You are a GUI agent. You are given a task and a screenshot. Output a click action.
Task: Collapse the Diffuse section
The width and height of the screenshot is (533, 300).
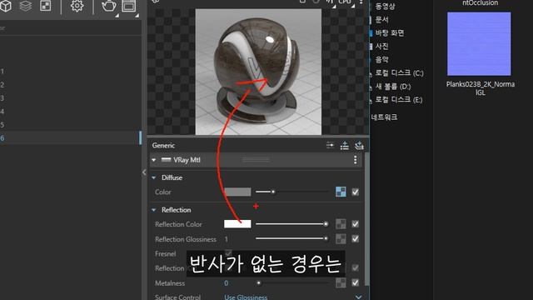[154, 177]
